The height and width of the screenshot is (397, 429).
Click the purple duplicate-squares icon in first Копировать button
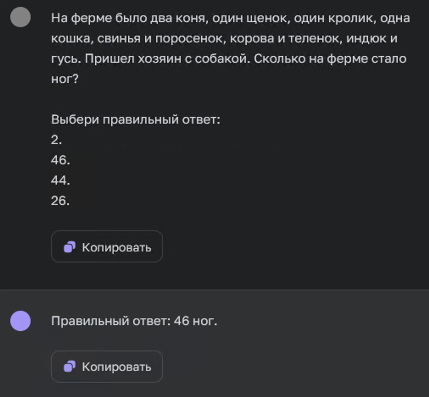pos(70,247)
